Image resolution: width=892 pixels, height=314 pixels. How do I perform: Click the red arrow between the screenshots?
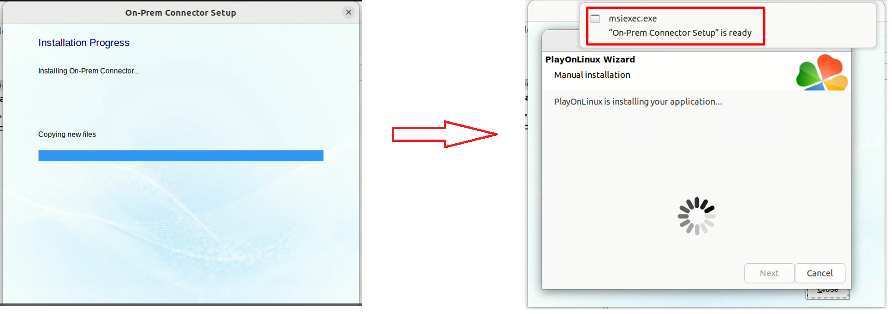445,134
